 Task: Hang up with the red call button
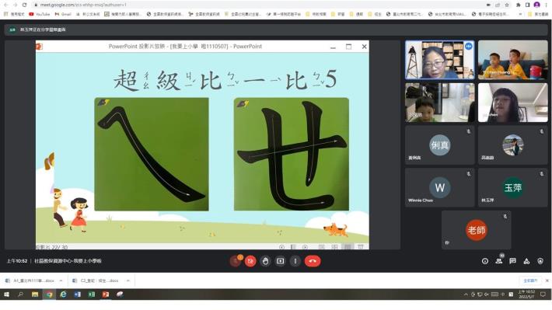click(313, 261)
